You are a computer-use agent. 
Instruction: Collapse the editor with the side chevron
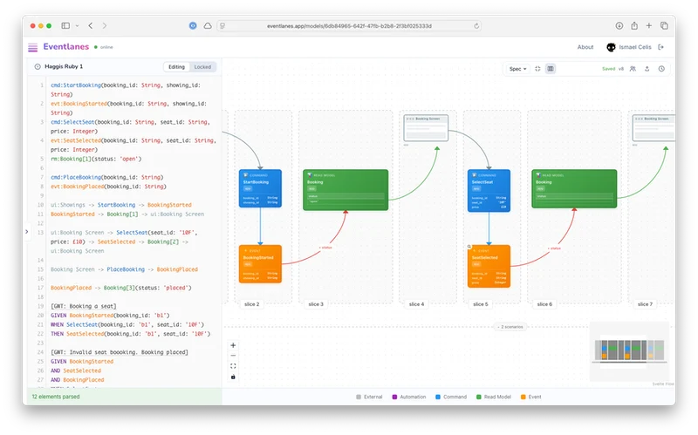tap(27, 232)
